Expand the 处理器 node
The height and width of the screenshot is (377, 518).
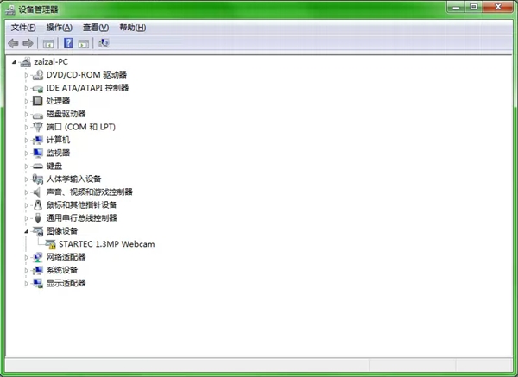(x=27, y=101)
